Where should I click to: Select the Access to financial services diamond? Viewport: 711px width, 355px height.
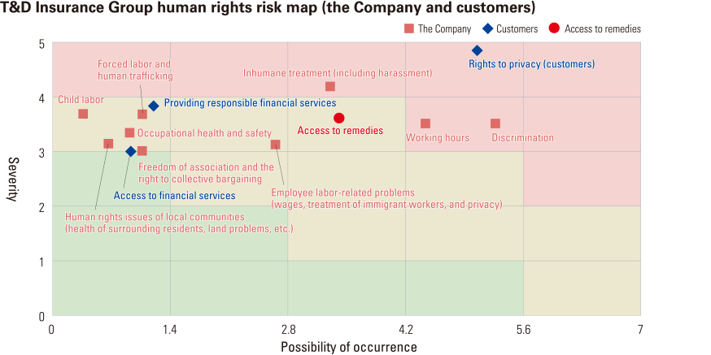[130, 151]
